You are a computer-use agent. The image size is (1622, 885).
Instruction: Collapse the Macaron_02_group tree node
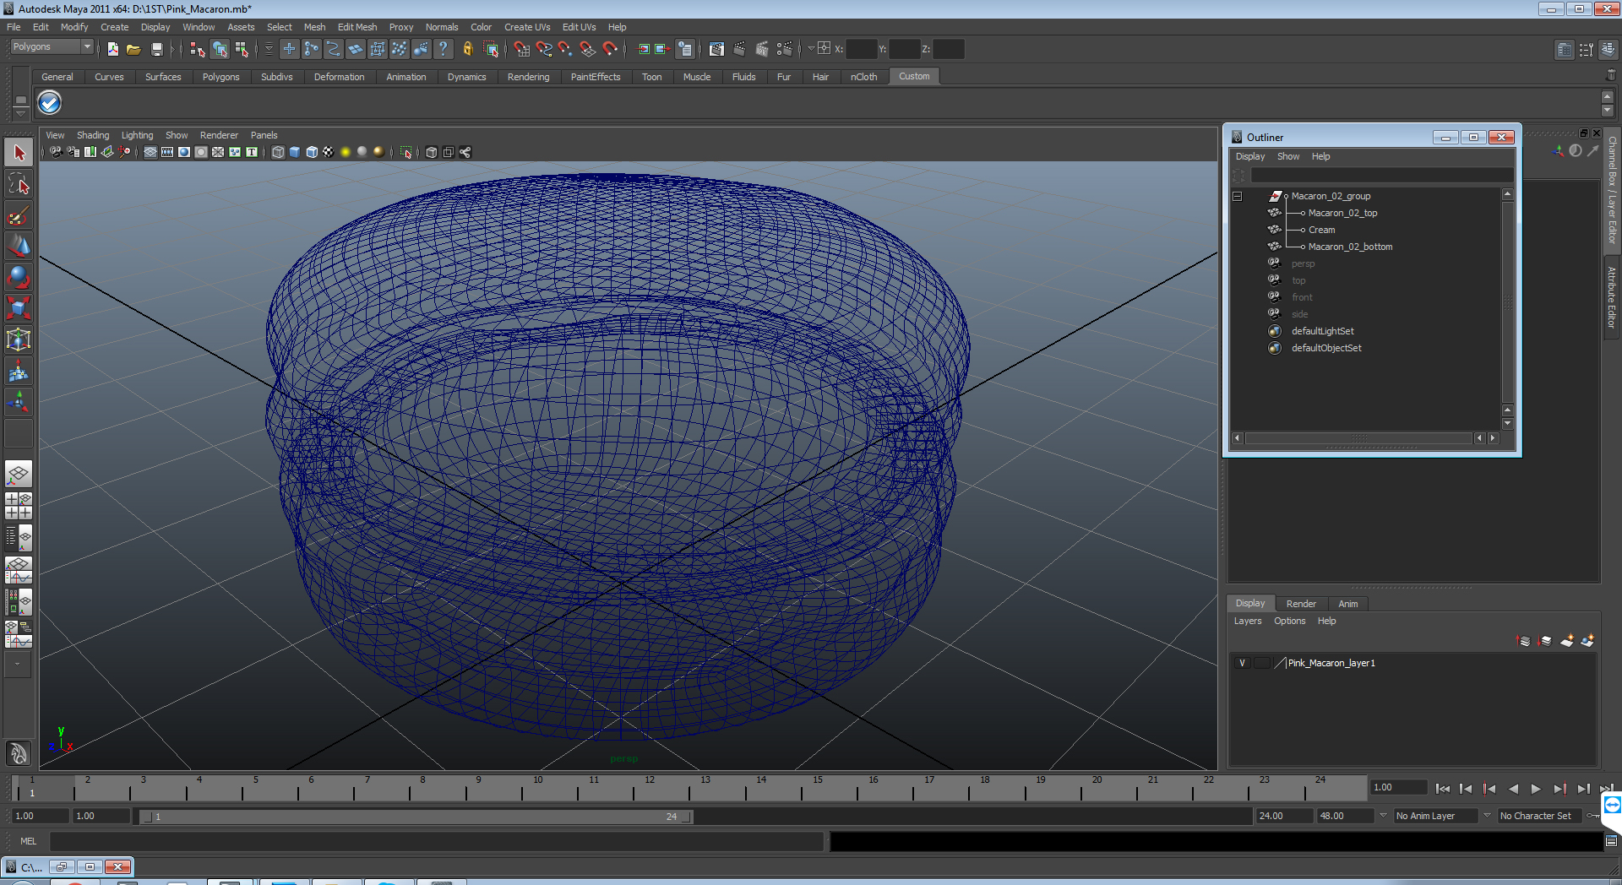(1238, 196)
